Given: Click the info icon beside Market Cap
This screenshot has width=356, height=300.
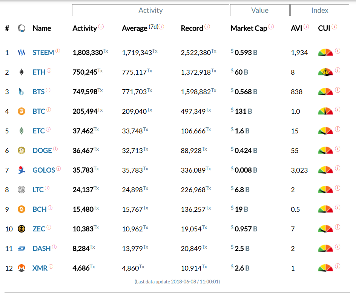Looking at the screenshot, I should 271,27.
